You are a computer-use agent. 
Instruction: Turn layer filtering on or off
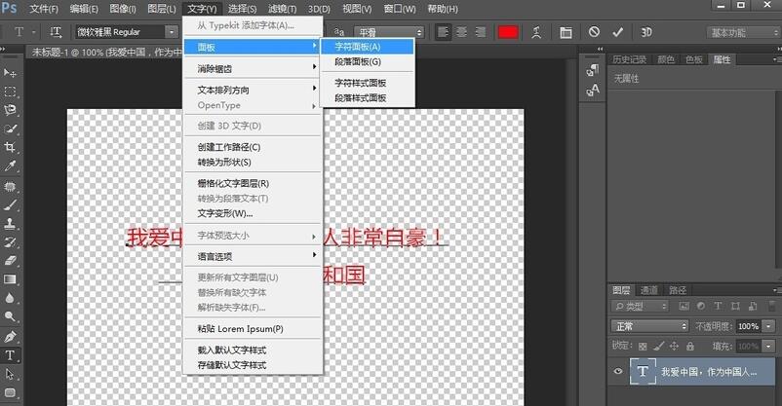772,306
